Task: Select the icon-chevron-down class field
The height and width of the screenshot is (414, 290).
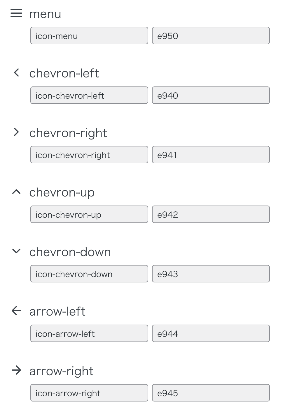Action: coord(89,274)
